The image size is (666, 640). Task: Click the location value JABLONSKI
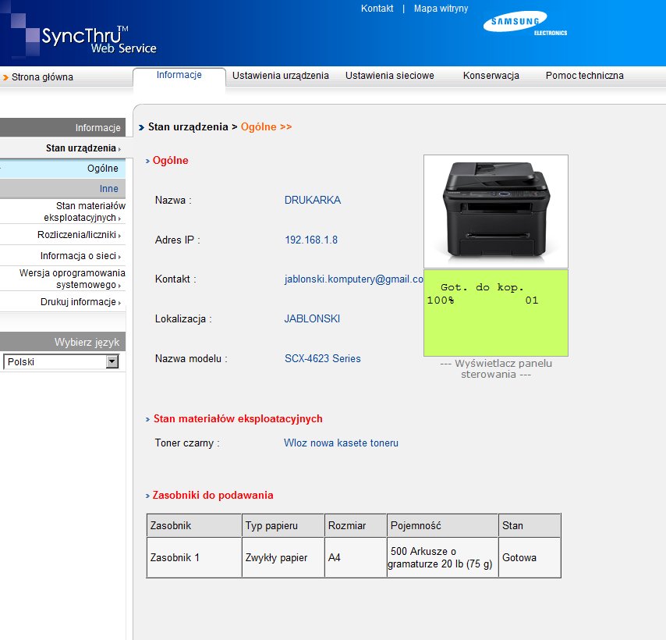(312, 318)
